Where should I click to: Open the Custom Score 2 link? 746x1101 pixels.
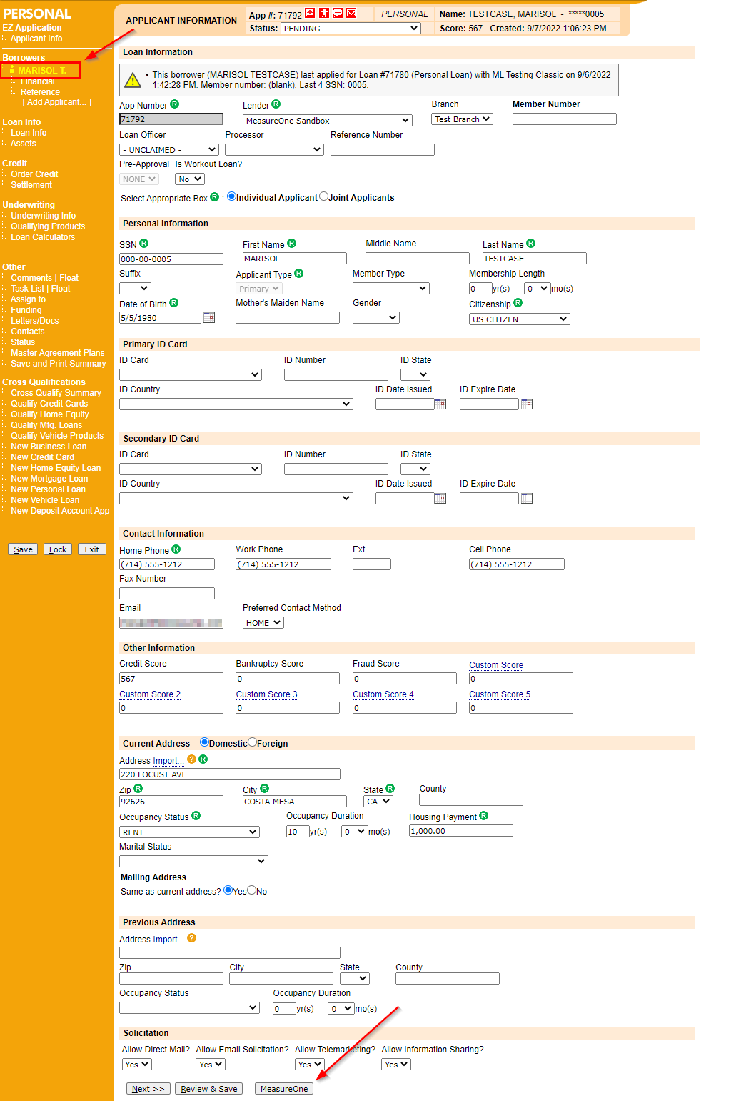click(149, 694)
